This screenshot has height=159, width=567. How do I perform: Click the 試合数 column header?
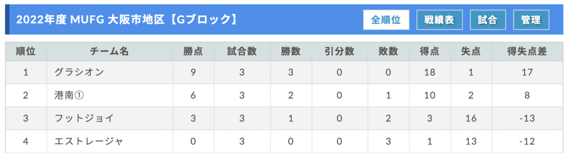242,51
